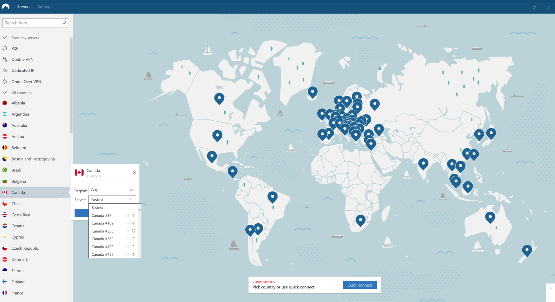
Task: Collapse the Specialty servers section
Action: point(5,38)
